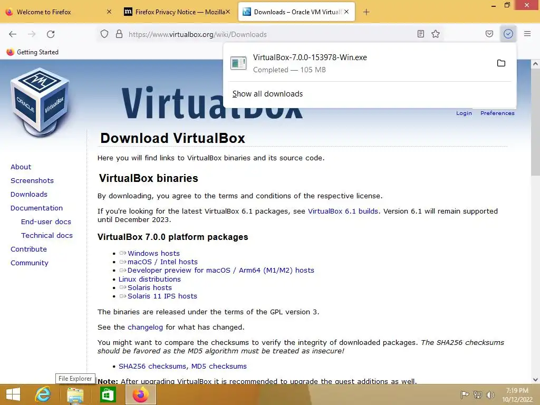Open Windows Store from taskbar
540x405 pixels.
coord(108,394)
